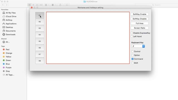The width and height of the screenshot is (178, 100).
Task: Choose the K4 hotkey button
Action: (39, 35)
